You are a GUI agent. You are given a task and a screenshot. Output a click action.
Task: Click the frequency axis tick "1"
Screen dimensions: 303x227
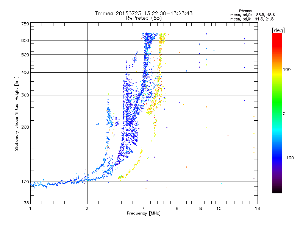(30, 208)
